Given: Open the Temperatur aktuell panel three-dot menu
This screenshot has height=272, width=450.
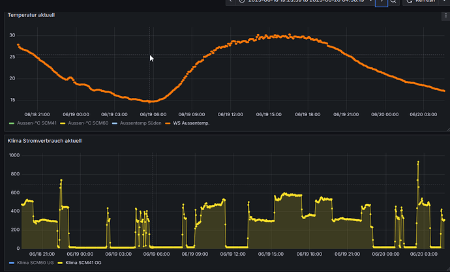Looking at the screenshot, I should pos(445,16).
